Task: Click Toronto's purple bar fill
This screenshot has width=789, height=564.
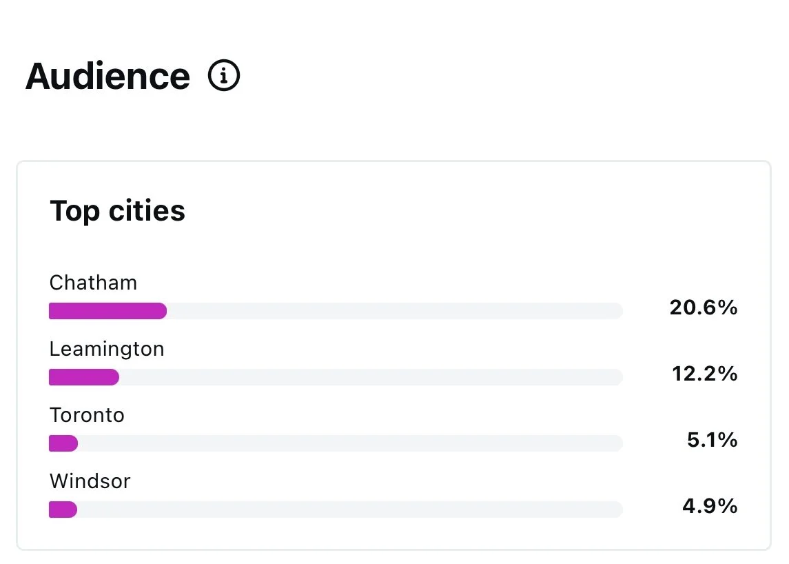Action: 63,443
